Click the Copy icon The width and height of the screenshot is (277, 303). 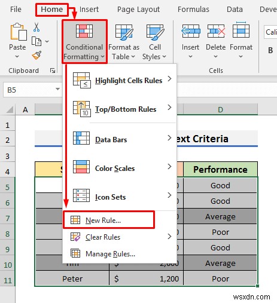click(x=36, y=42)
